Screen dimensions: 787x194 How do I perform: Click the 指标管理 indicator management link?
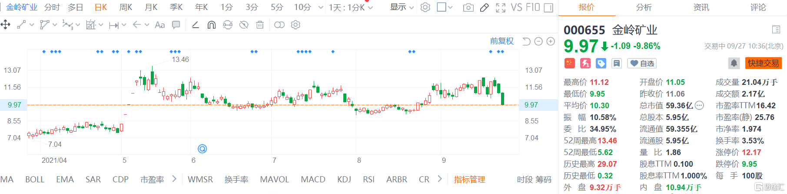[470, 179]
